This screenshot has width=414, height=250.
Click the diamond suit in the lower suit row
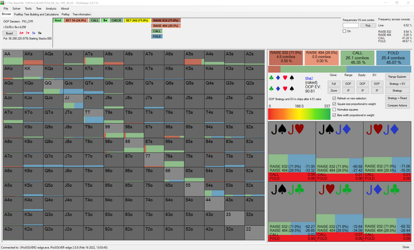coord(278,89)
